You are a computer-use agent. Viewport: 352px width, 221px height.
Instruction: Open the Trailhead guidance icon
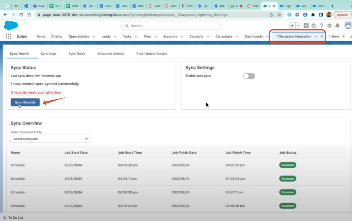(x=314, y=26)
